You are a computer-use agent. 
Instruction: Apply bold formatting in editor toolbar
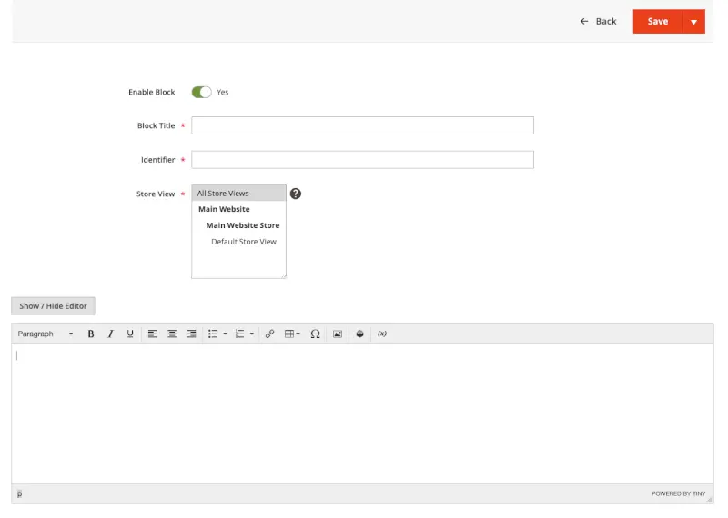91,334
